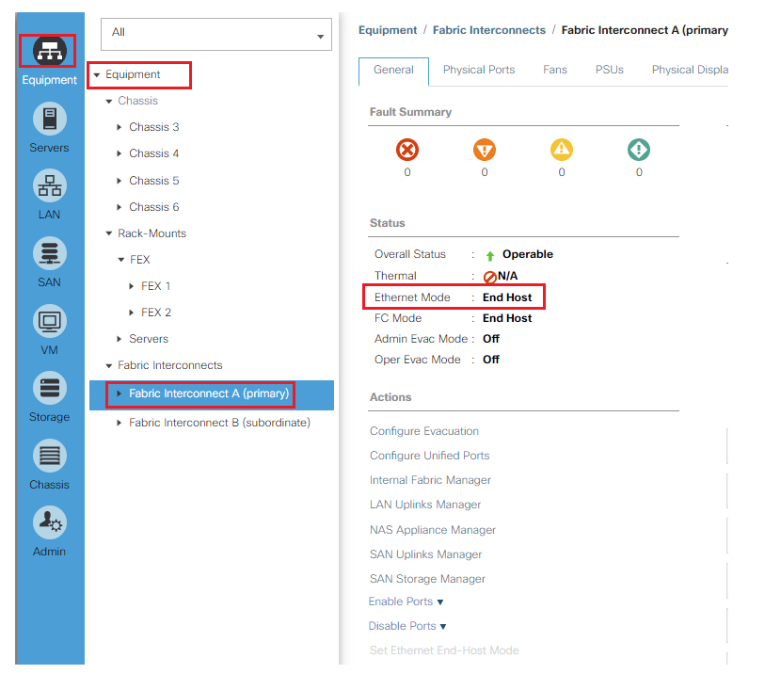765x674 pixels.
Task: Open the Servers navigation icon
Action: click(49, 120)
